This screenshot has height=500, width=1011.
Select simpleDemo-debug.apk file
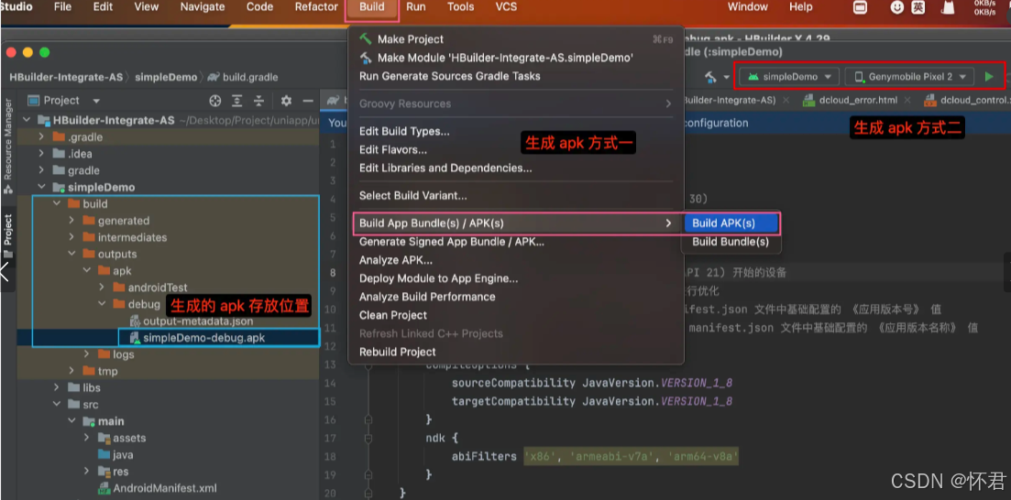pyautogui.click(x=197, y=338)
